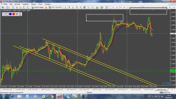Click triangle beside EURUSDb,M15 chart title
Image resolution: width=176 pixels, height=99 pixels.
pyautogui.click(x=1, y=10)
